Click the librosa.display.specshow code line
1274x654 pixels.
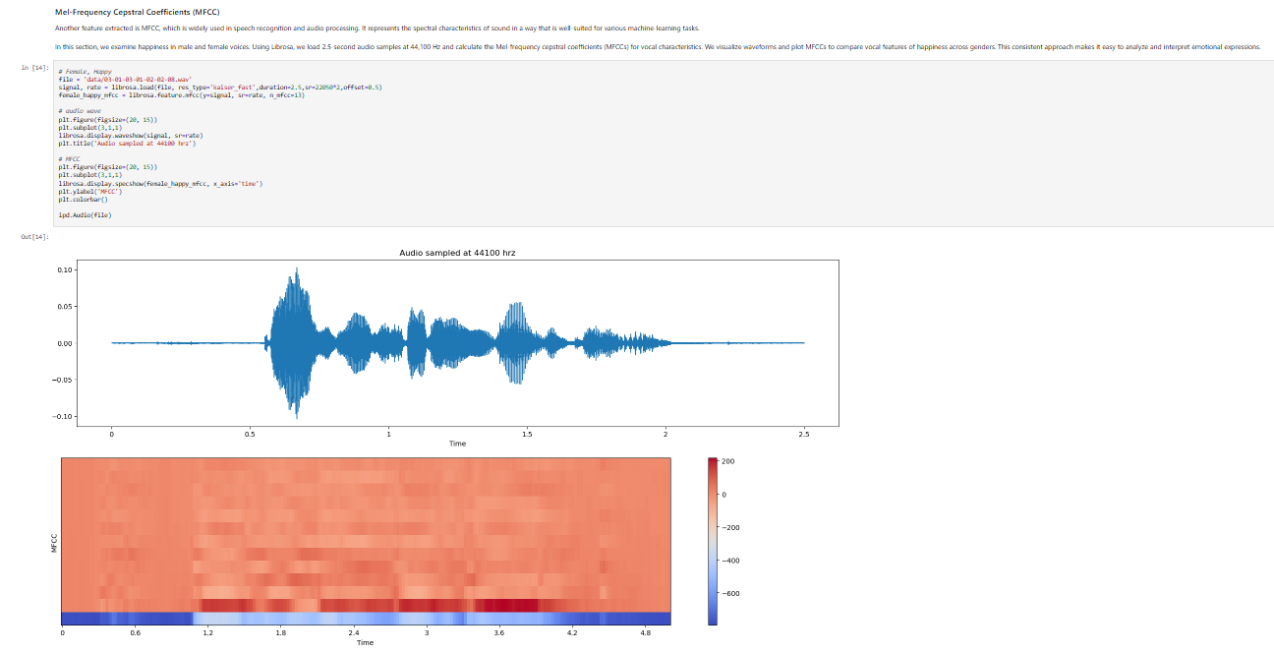[160, 183]
